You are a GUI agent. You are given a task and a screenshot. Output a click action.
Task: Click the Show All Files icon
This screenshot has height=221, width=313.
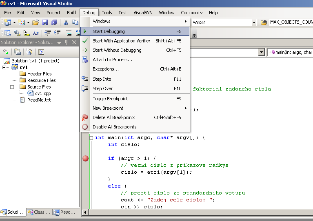29,52
